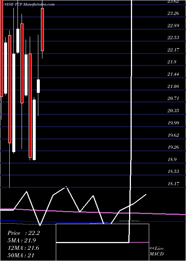Click the 22.89 price axis label
This screenshot has height=261, width=186.
(173, 25)
